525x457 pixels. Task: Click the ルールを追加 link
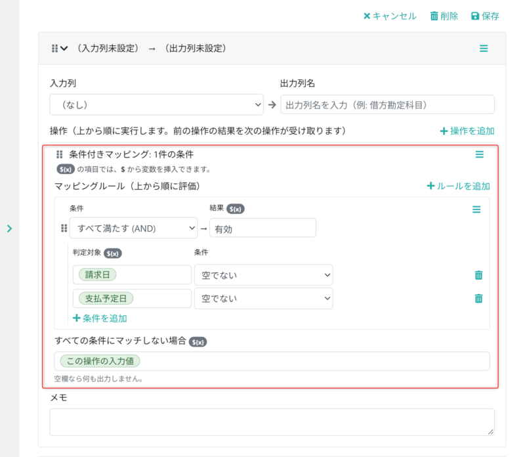[x=458, y=186]
